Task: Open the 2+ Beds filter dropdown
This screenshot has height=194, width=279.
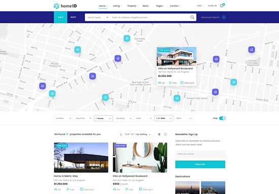Action: [x=164, y=119]
